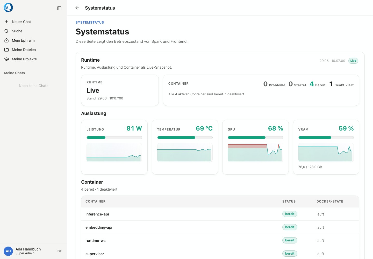Select the inference-api container row

[x=220, y=214]
